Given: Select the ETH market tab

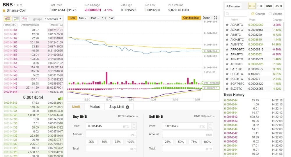Looking at the screenshot, I should [260, 6].
